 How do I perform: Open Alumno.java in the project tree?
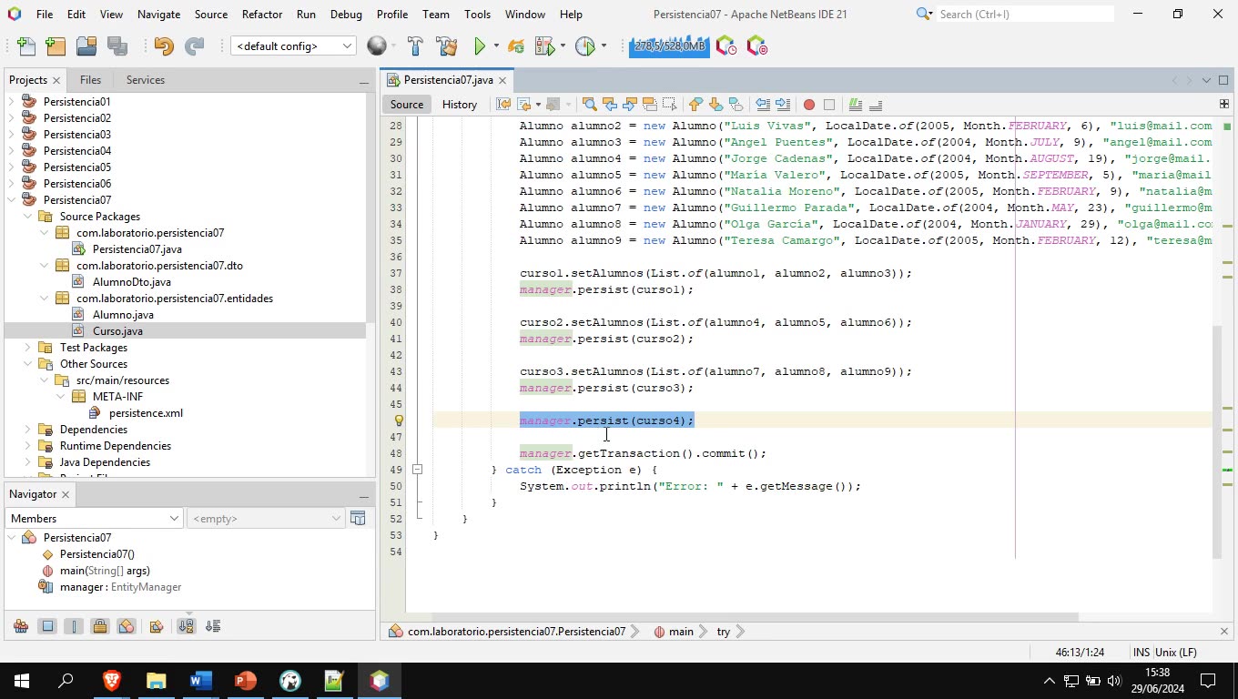[x=123, y=315]
